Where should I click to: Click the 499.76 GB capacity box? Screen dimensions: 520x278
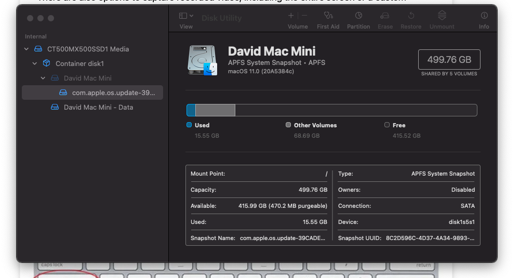(x=449, y=59)
